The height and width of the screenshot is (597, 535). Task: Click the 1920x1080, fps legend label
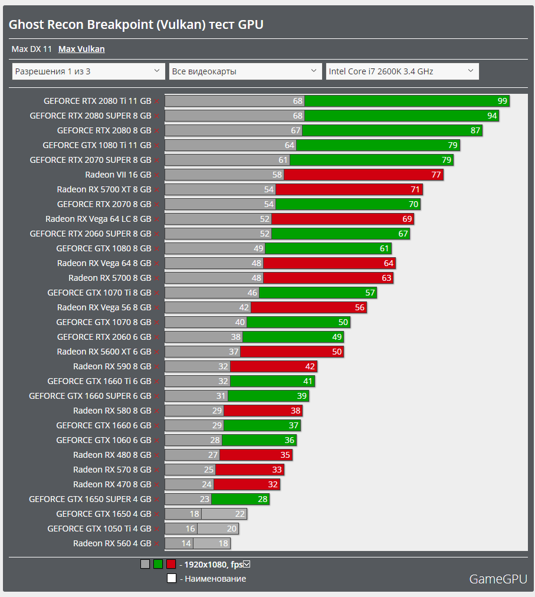tap(214, 565)
